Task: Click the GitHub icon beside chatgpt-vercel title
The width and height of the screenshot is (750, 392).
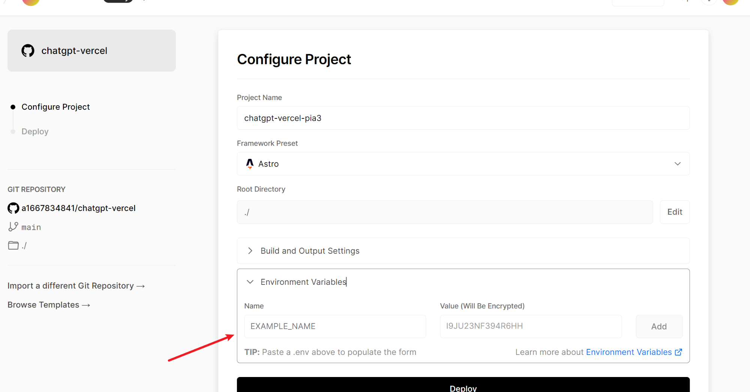Action: 28,51
